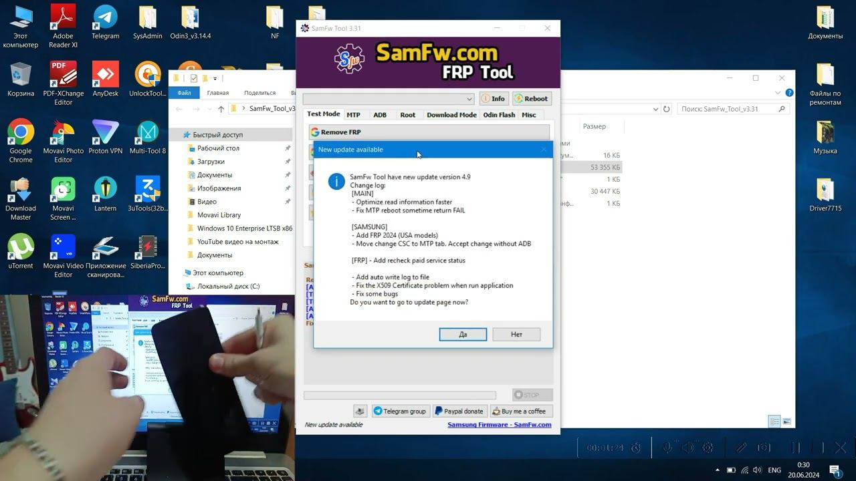Click Explorer quick access properties checkmark icon
The width and height of the screenshot is (856, 481).
pyautogui.click(x=194, y=78)
